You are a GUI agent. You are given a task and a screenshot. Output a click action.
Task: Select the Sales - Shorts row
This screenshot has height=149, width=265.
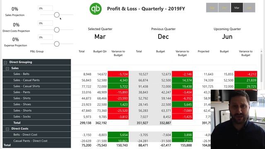pyautogui.click(x=37, y=111)
